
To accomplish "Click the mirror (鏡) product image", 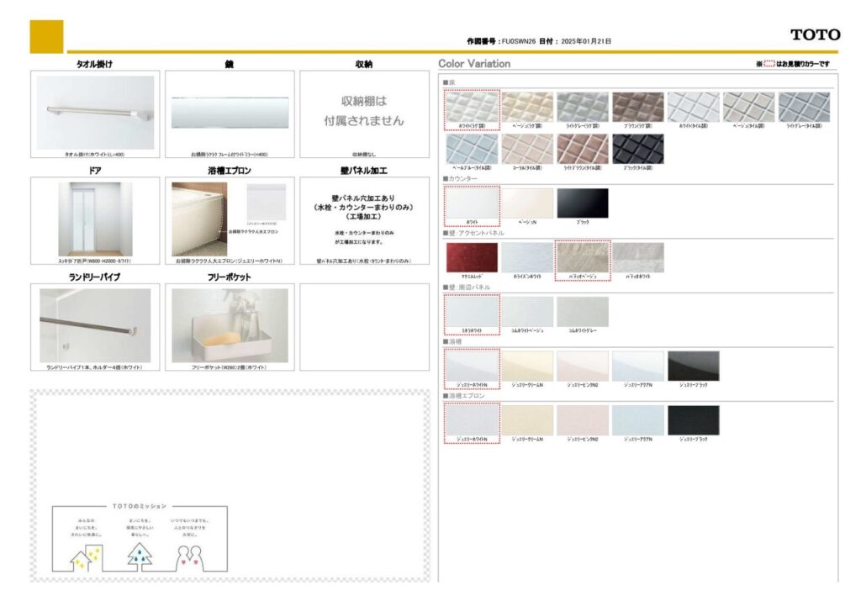I will tap(230, 113).
